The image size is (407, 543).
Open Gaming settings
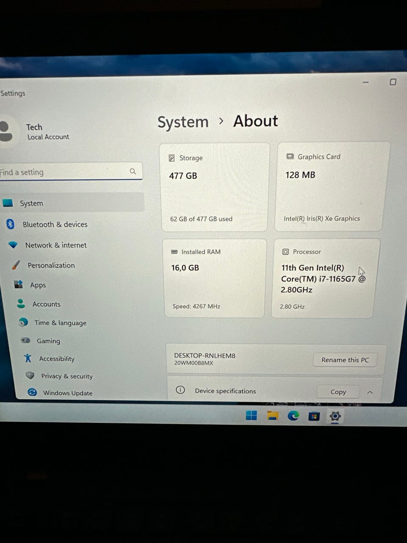click(48, 341)
